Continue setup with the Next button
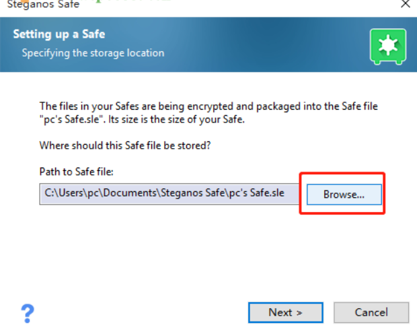This screenshot has width=417, height=331. (286, 312)
